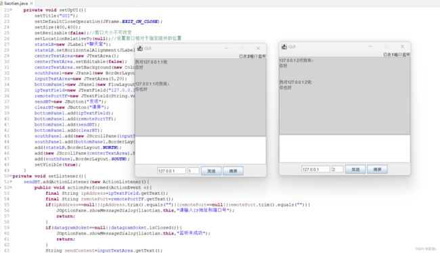Click the bottomPanel.add(ipTextField) line
Image resolution: width=440 pixels, height=253 pixels.
click(74, 113)
